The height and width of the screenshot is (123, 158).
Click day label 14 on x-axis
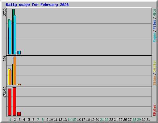point(69,120)
